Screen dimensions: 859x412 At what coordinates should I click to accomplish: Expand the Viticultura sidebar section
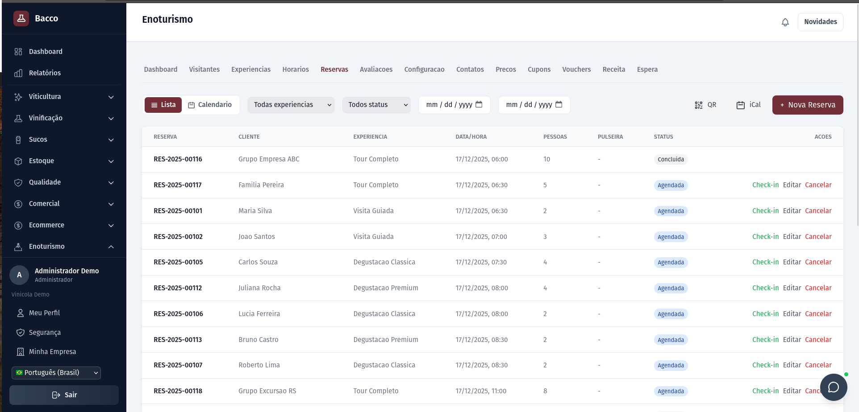tap(64, 97)
